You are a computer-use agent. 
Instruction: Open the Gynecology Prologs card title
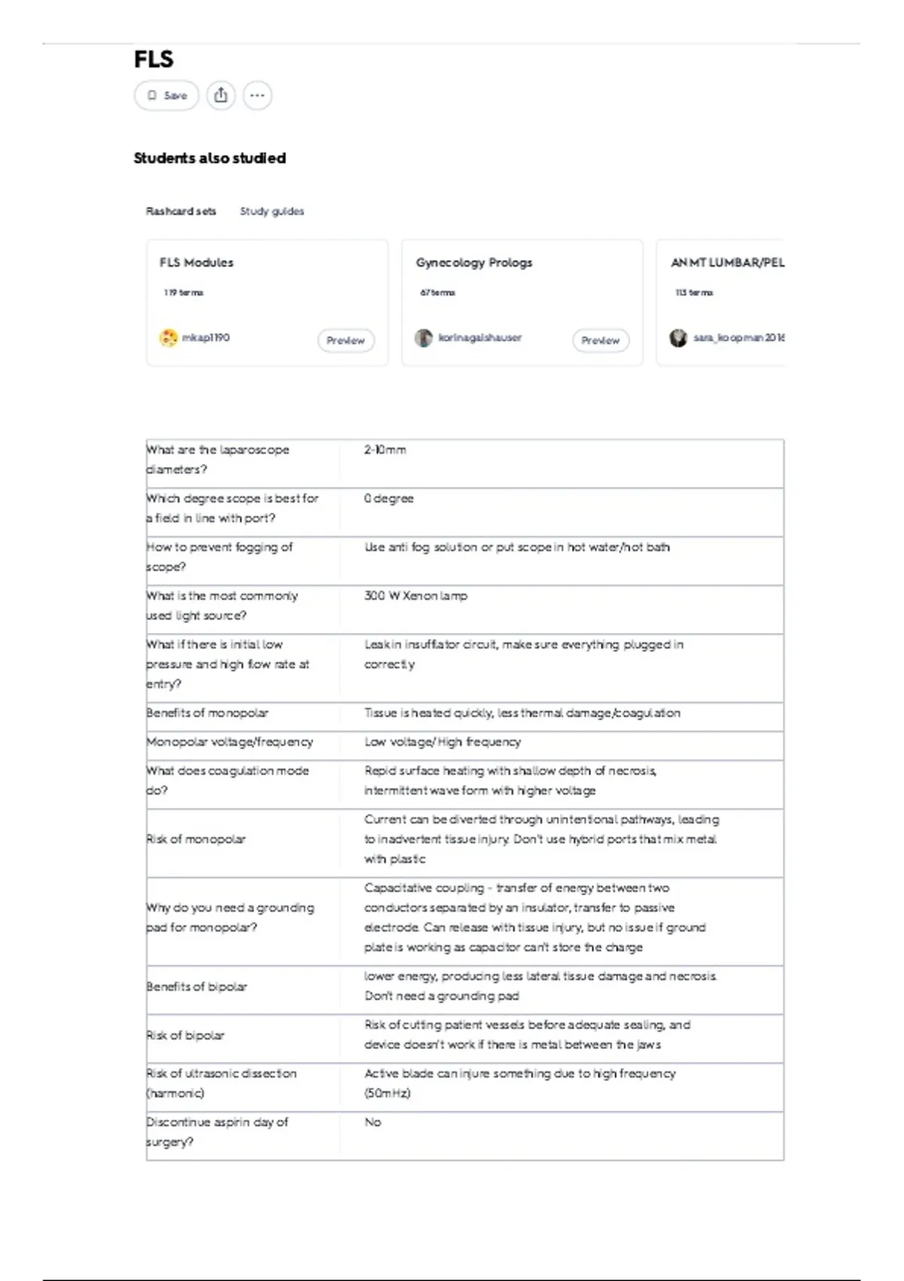(474, 262)
